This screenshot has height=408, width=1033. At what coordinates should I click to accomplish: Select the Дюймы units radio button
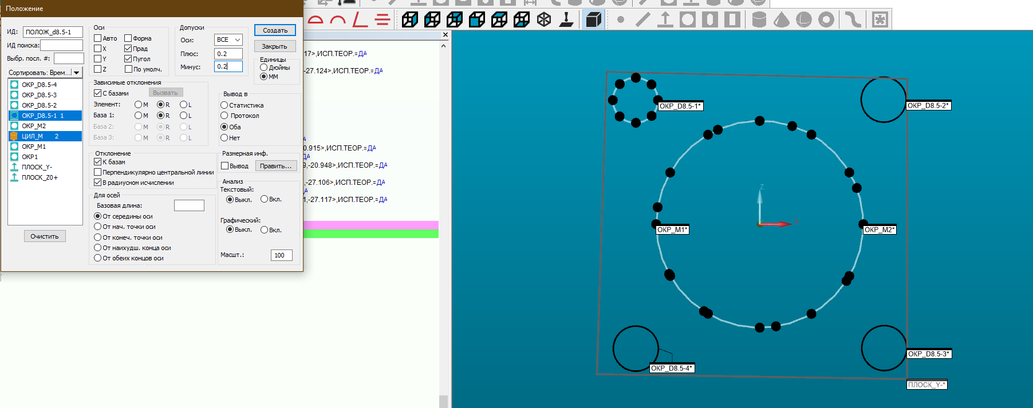pyautogui.click(x=264, y=68)
